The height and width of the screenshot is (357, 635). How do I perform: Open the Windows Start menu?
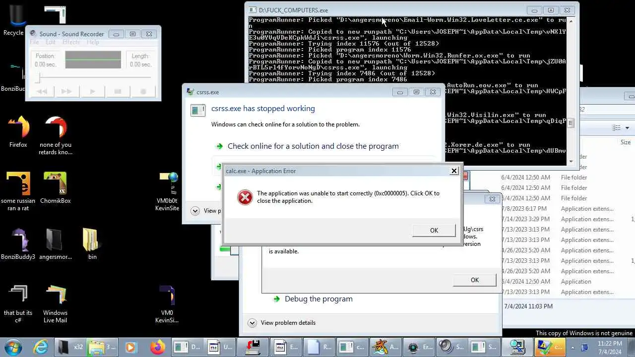tap(13, 347)
